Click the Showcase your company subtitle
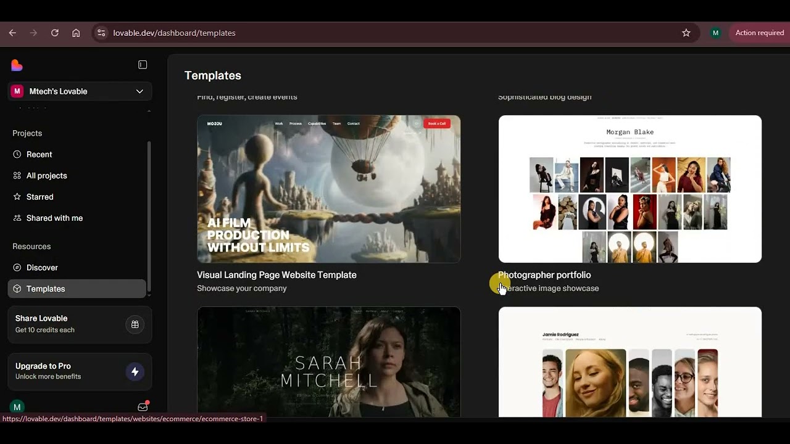 [242, 289]
